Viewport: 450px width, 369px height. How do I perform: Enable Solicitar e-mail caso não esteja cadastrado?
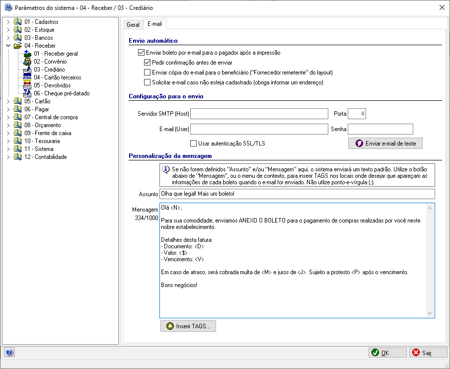pyautogui.click(x=147, y=82)
